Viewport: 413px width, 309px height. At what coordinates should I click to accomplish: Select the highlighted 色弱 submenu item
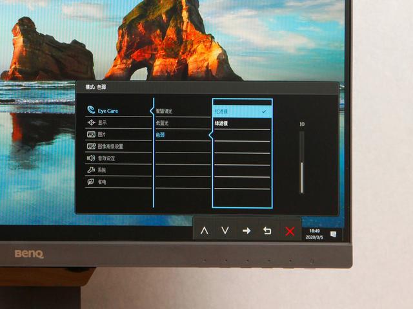160,135
